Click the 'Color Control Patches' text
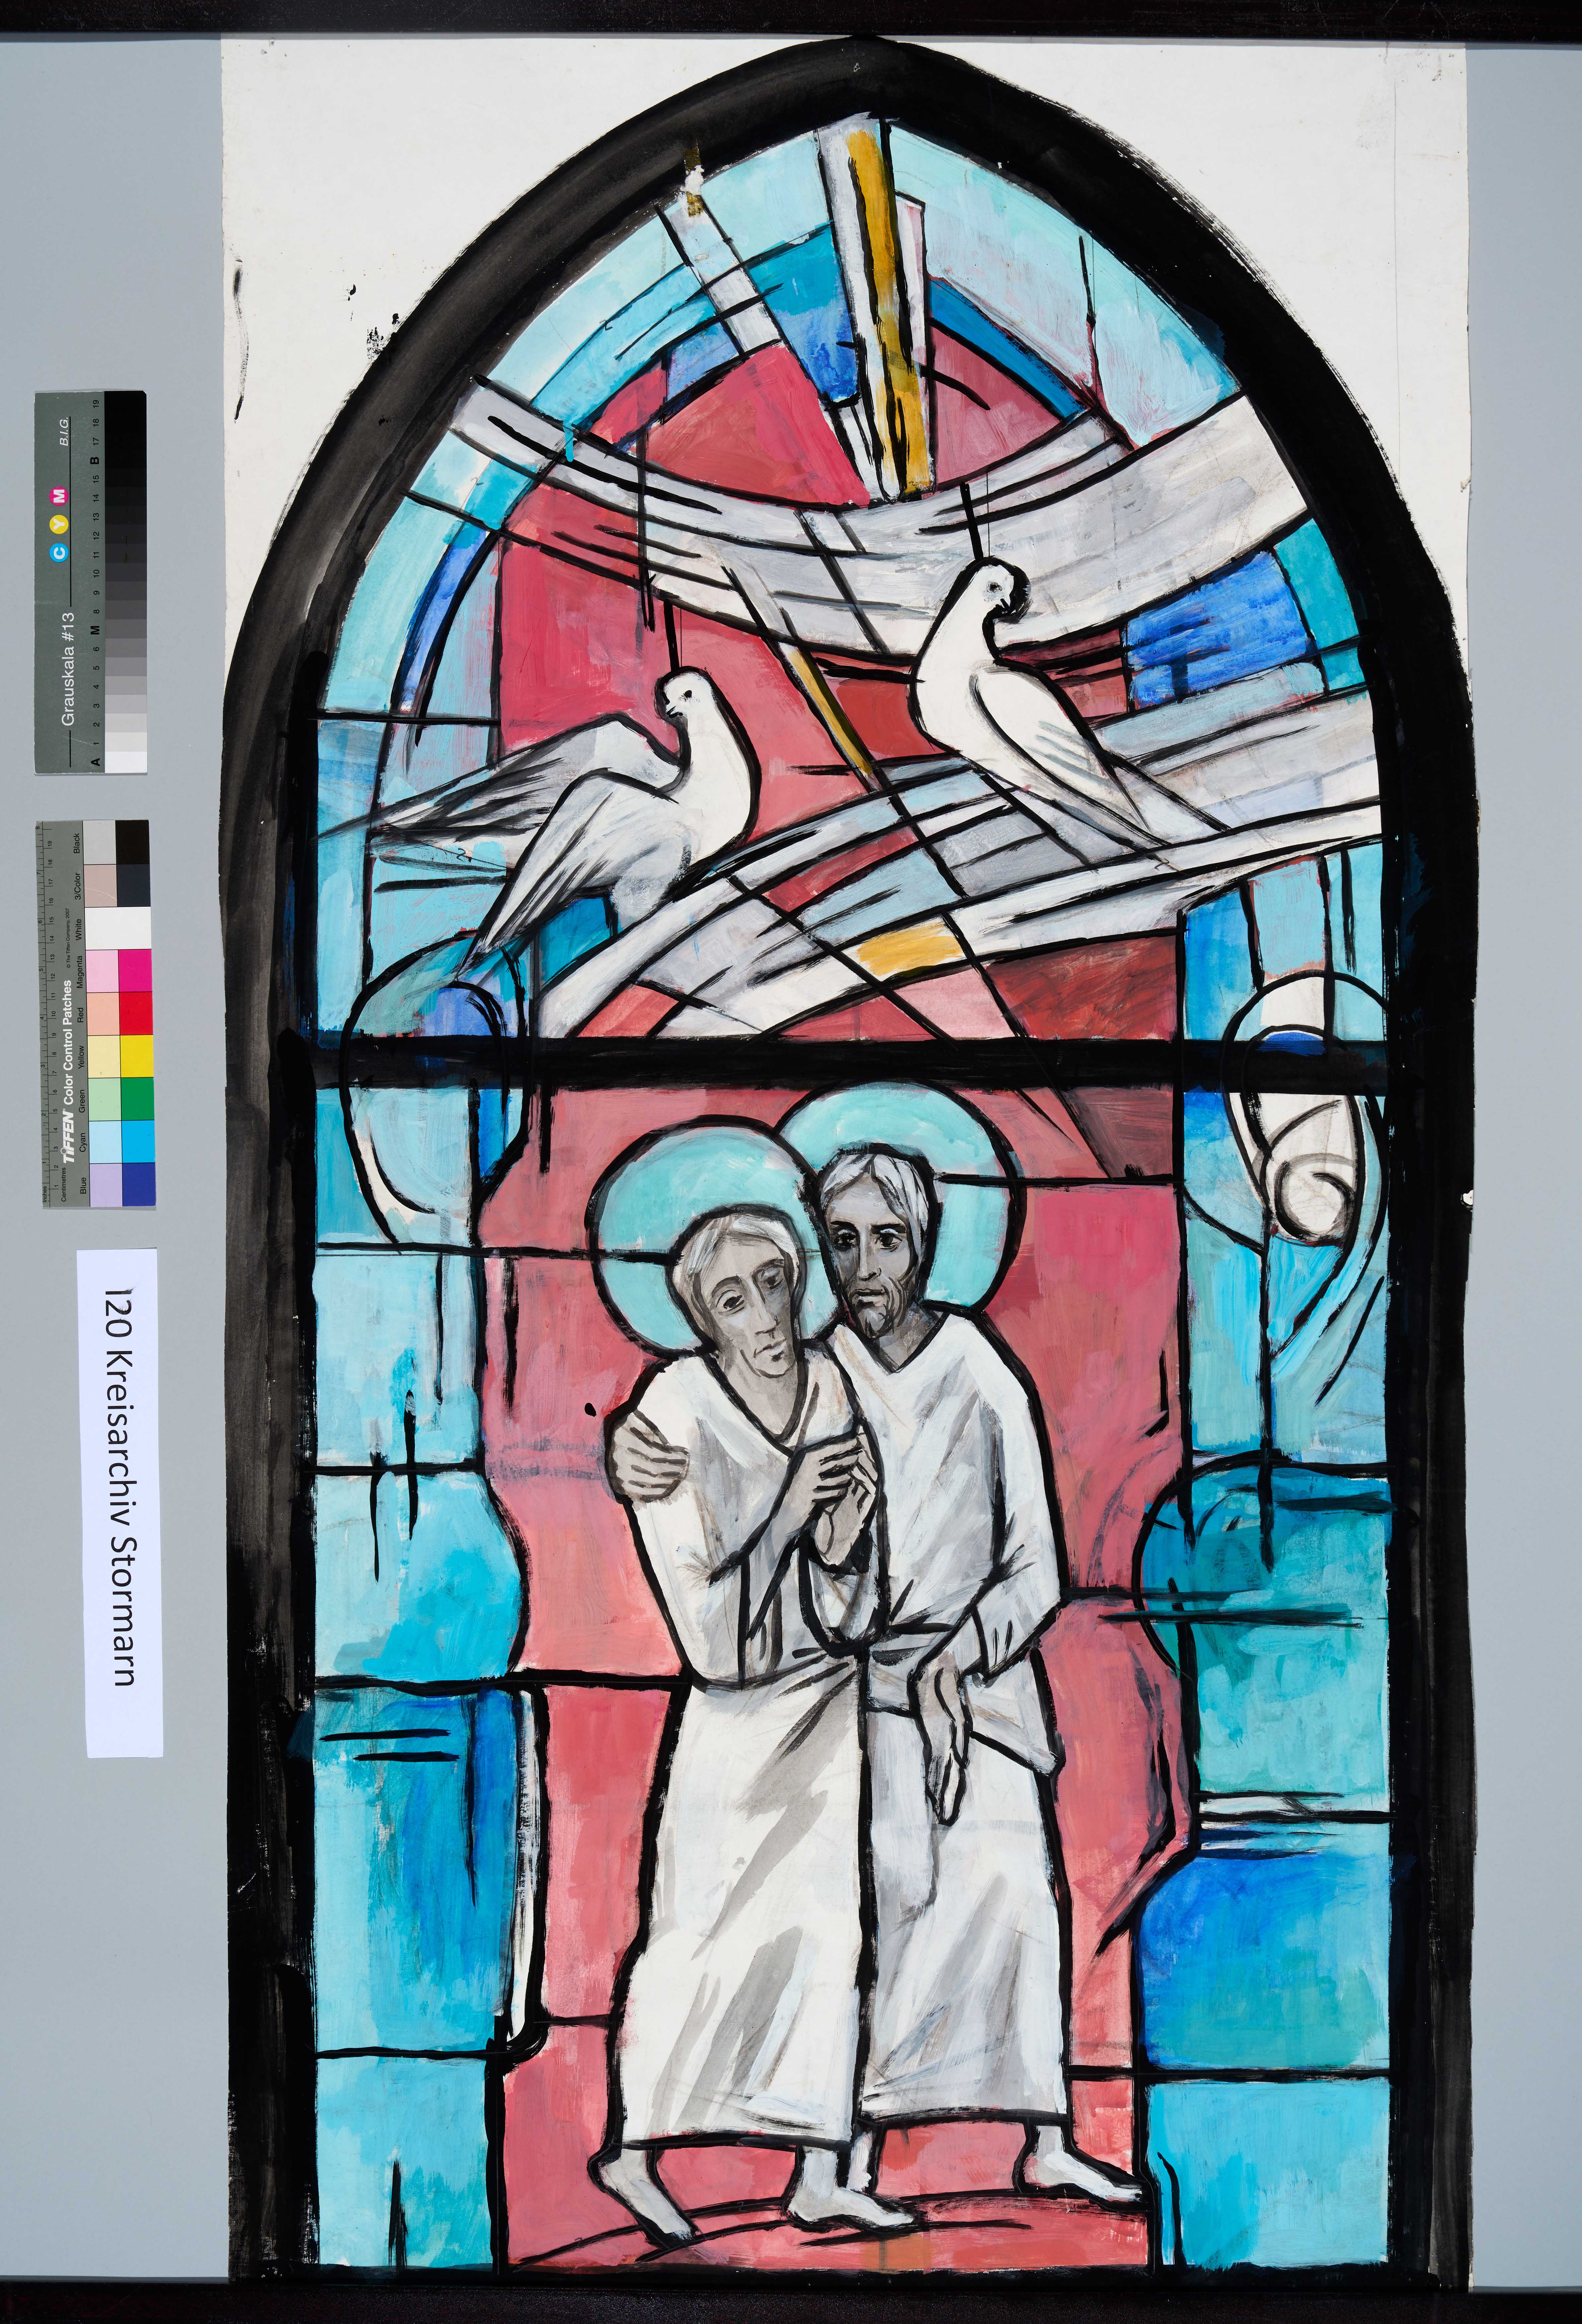1582x2324 pixels. click(x=68, y=1042)
